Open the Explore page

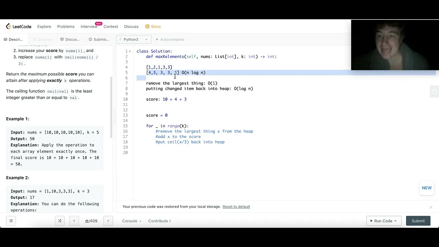[44, 26]
